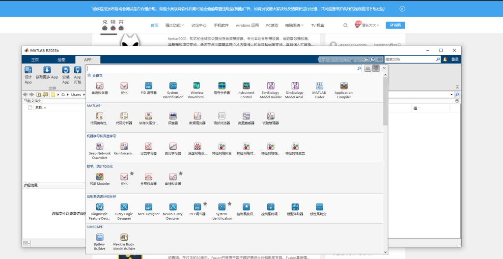Click the 搜索文档 search box
The image size is (503, 259).
[413, 59]
